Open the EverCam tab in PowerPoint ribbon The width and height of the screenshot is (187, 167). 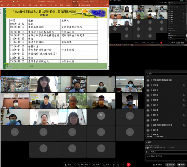pos(68,5)
